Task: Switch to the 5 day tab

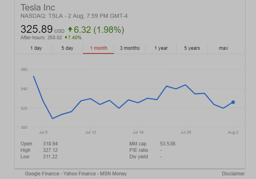Action: (x=67, y=48)
